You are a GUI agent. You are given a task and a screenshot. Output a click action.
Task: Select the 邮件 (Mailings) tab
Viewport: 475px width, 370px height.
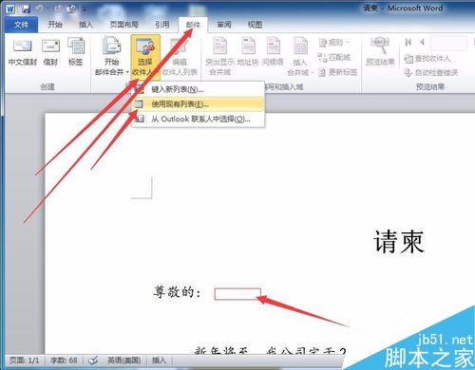(x=193, y=25)
